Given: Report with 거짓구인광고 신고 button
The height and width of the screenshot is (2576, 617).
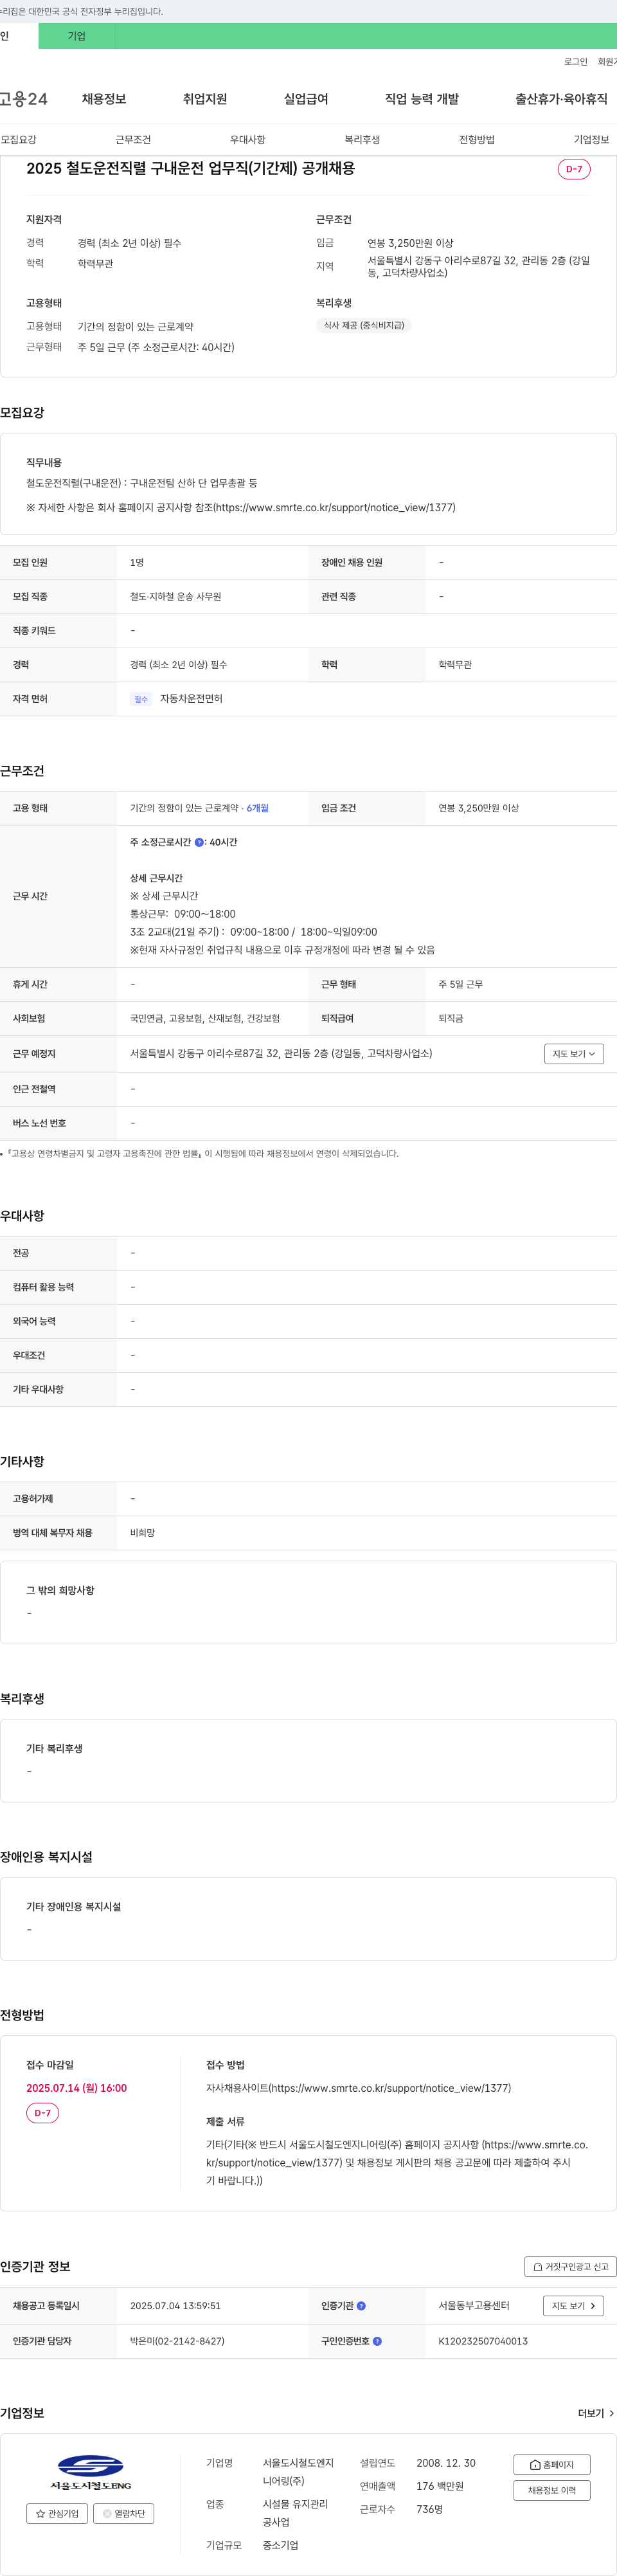Looking at the screenshot, I should [570, 2267].
